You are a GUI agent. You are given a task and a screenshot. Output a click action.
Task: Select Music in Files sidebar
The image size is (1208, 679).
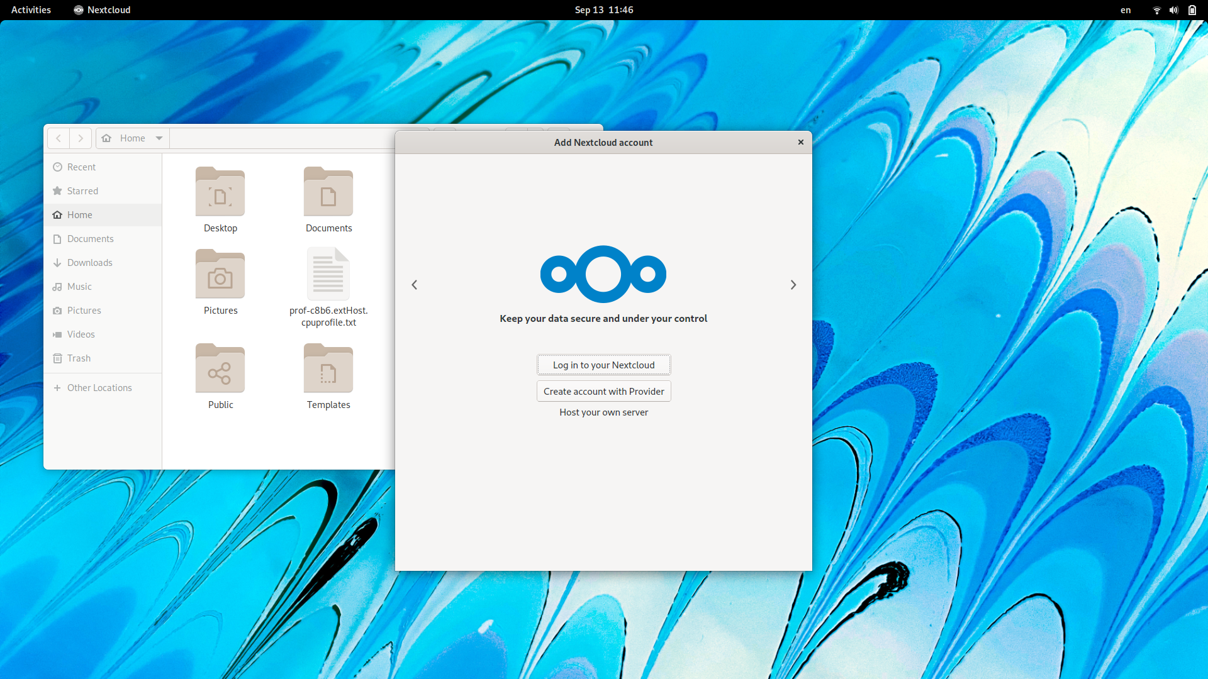(103, 287)
